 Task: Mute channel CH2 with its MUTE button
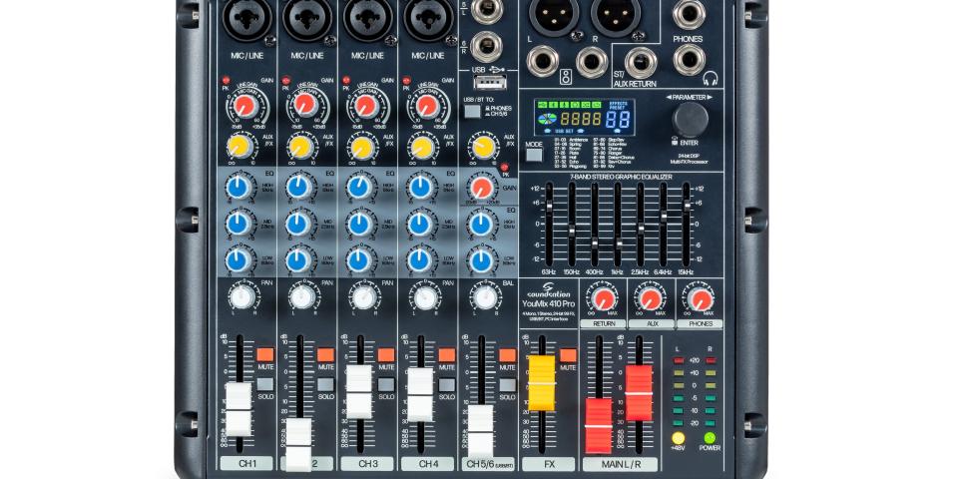(x=325, y=355)
